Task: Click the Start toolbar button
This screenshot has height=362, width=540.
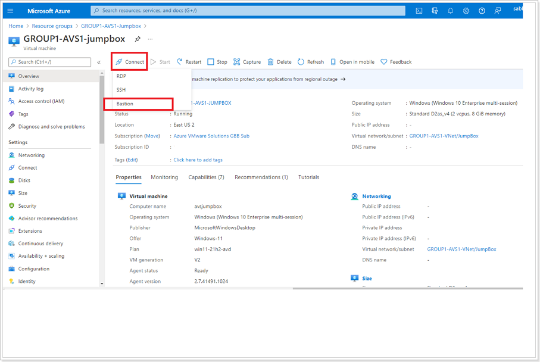Action: click(x=161, y=62)
